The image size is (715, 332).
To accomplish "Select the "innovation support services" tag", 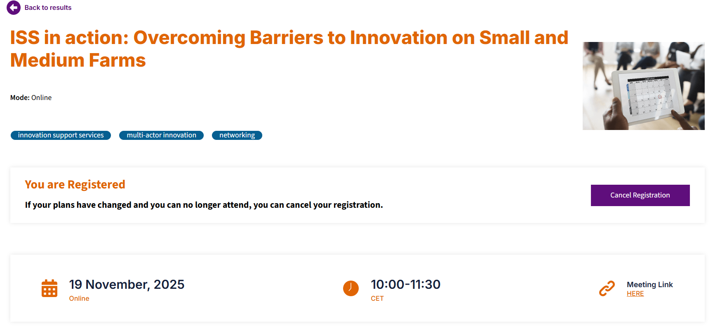I will click(61, 135).
